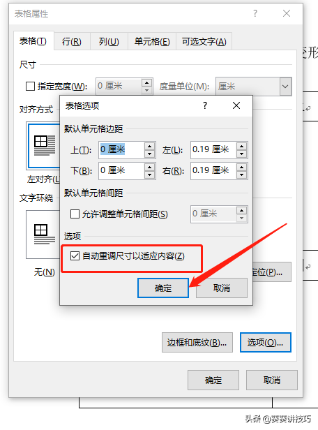
Task: Uncheck 自动重调尺寸以适应内容 checkbox
Action: pos(75,256)
